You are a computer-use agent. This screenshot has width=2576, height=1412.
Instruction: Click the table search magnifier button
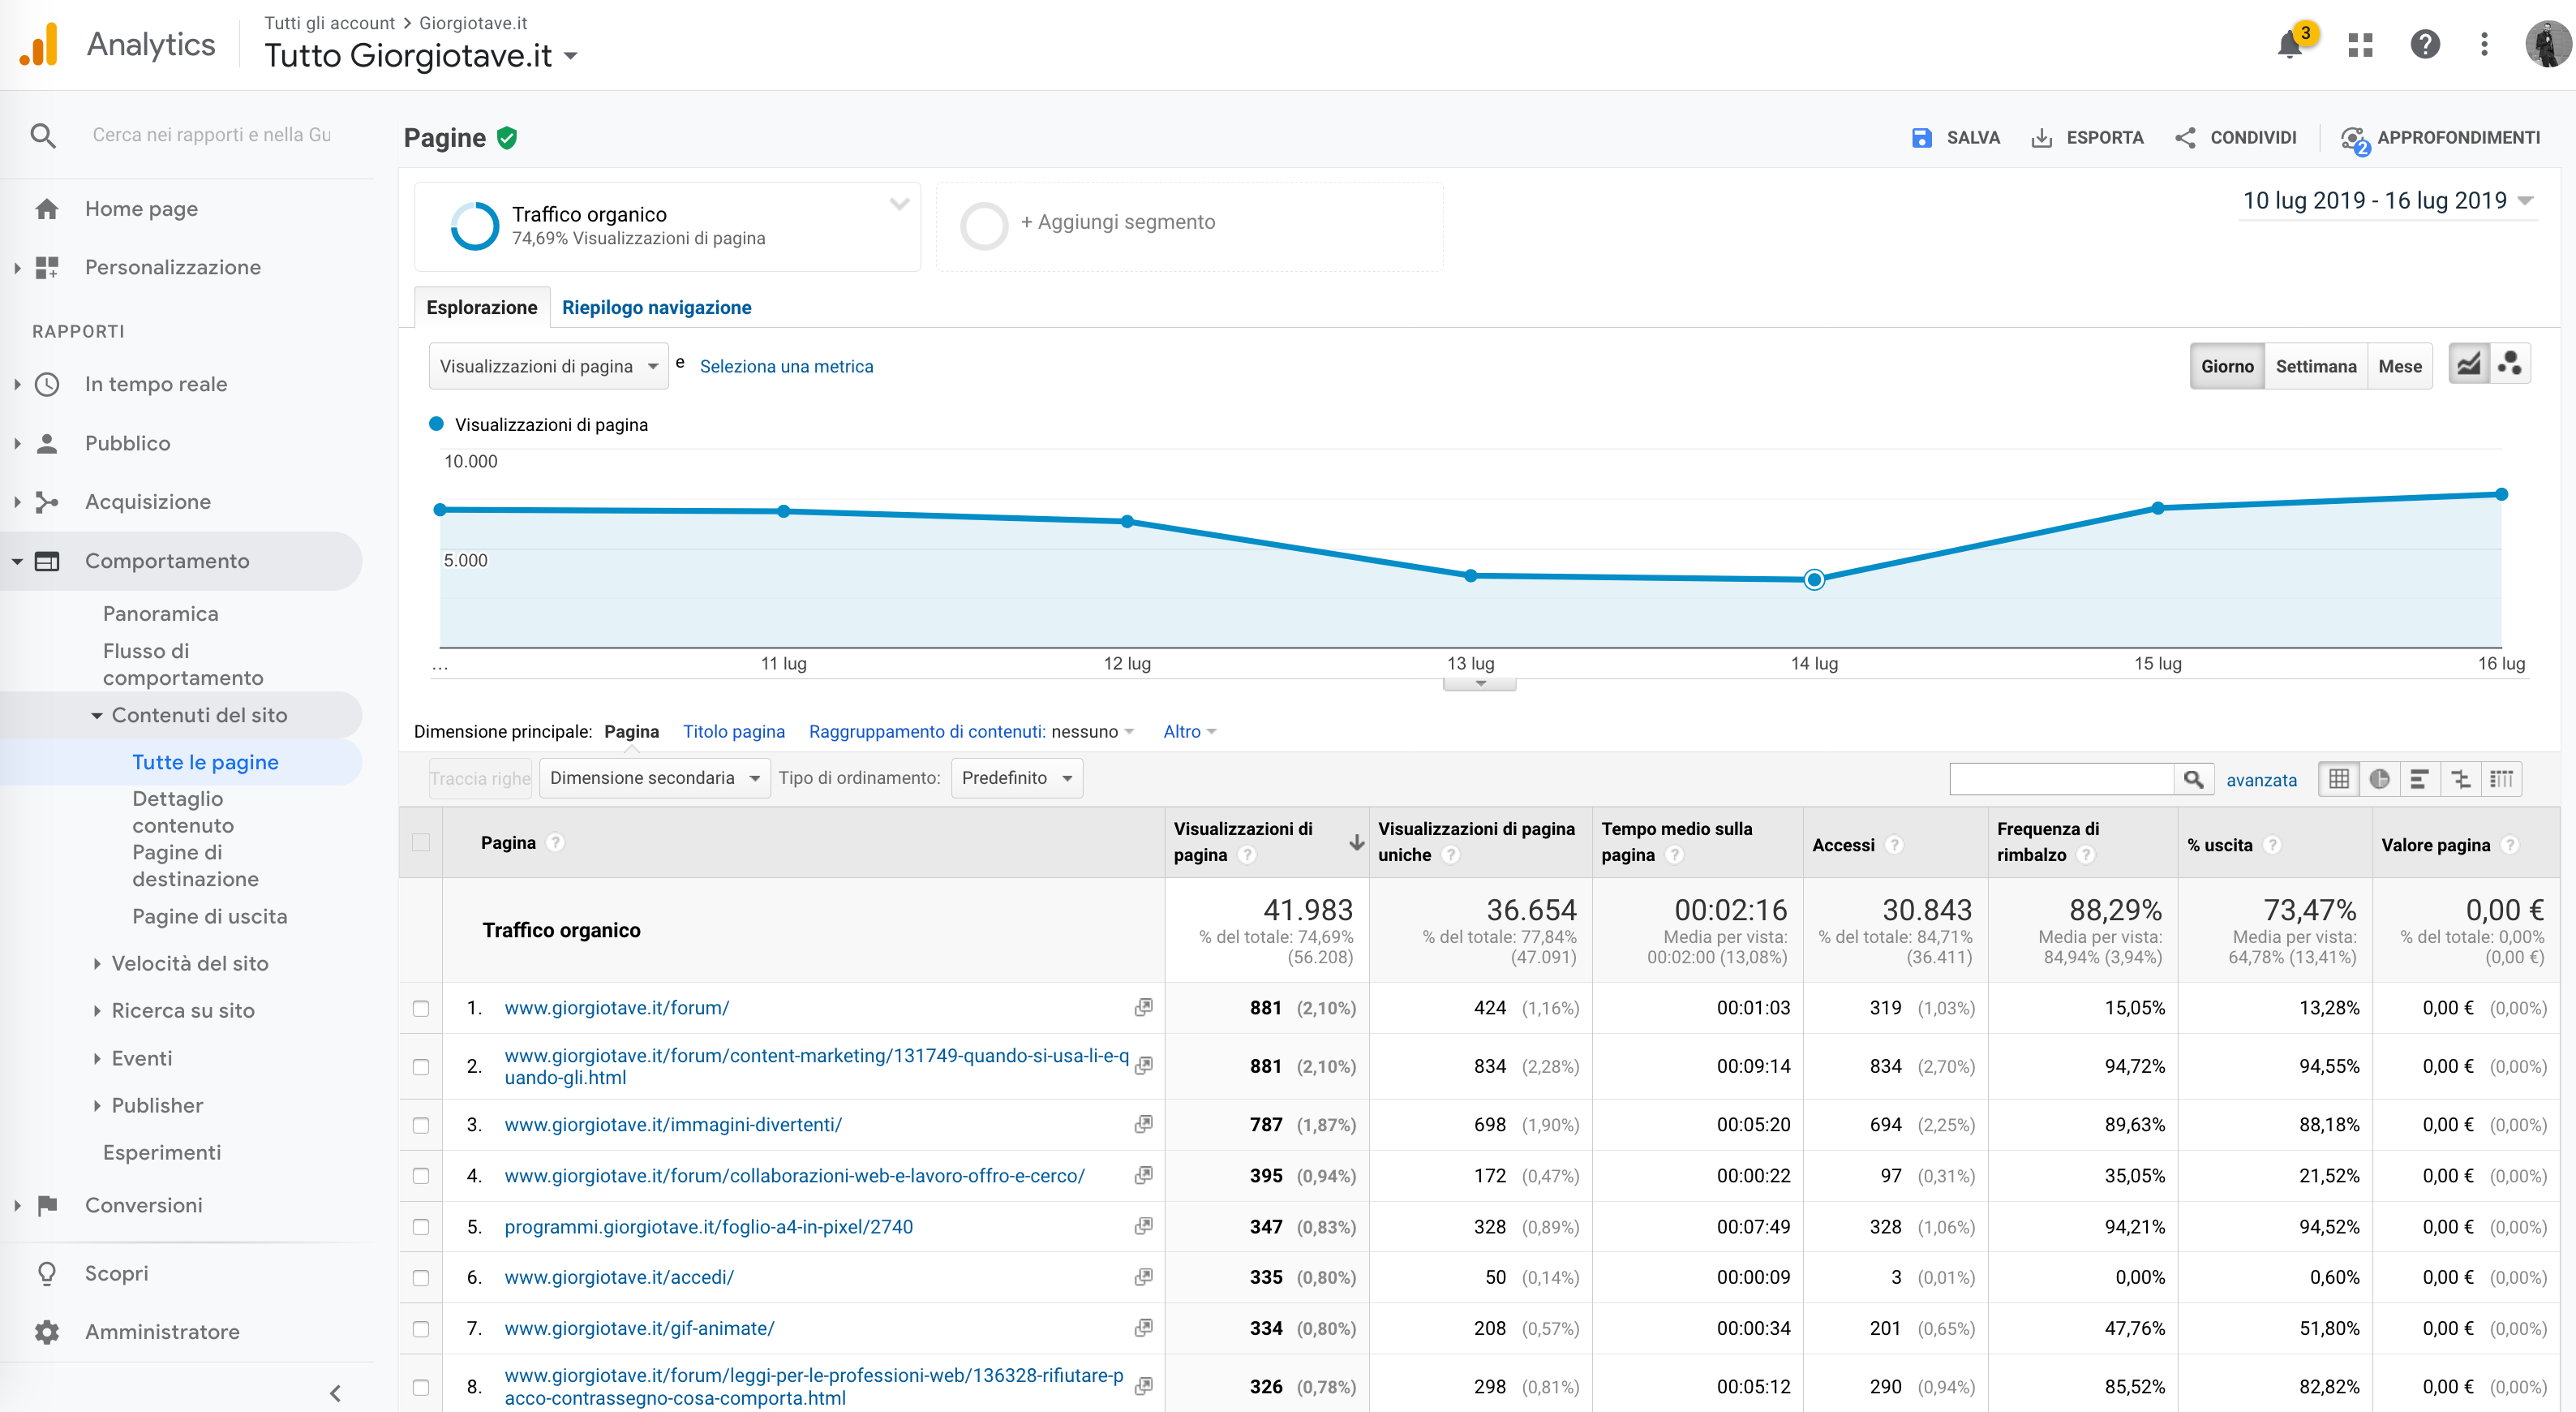pos(2193,778)
